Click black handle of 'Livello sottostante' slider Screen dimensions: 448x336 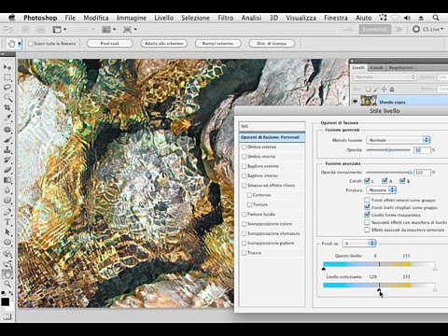click(379, 289)
